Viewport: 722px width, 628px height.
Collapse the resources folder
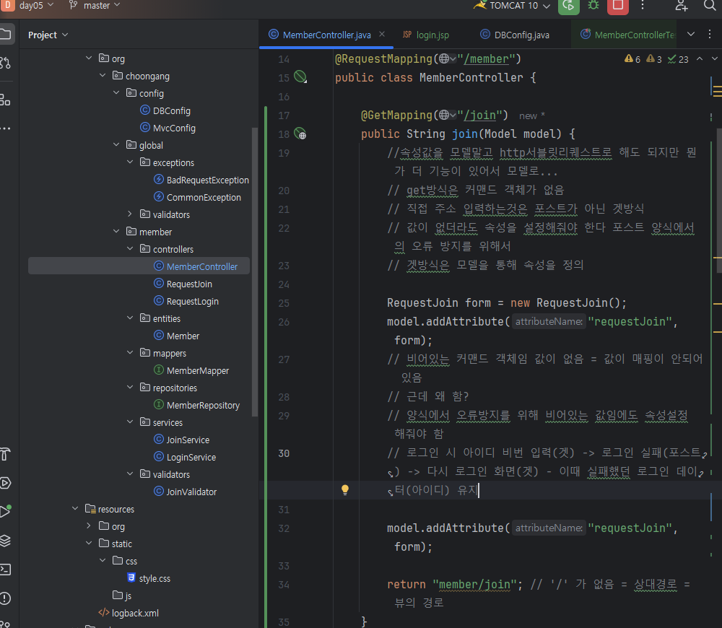click(x=75, y=509)
